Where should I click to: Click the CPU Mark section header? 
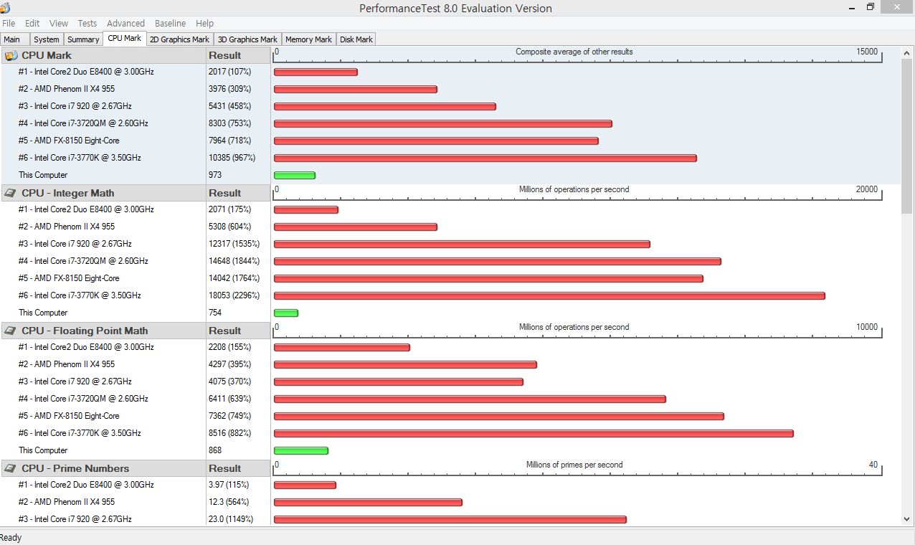coord(103,55)
